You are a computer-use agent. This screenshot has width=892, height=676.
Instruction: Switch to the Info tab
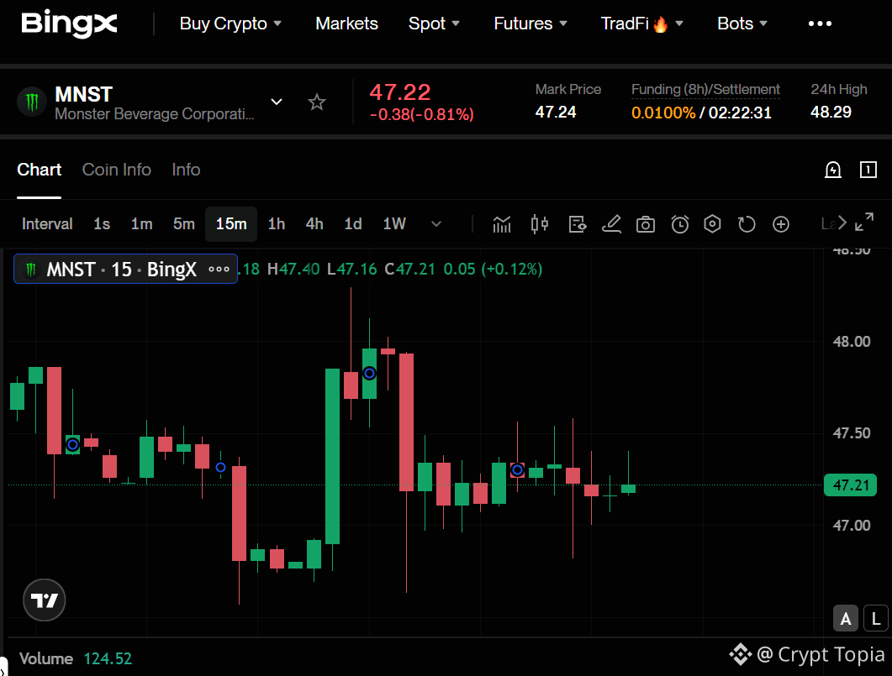click(186, 170)
